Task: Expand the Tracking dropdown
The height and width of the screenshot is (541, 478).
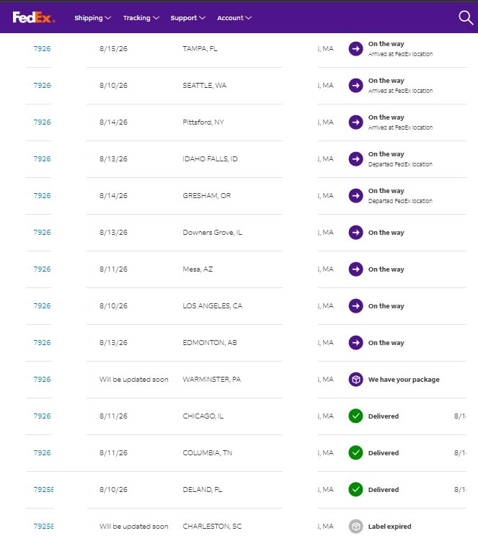Action: click(141, 18)
